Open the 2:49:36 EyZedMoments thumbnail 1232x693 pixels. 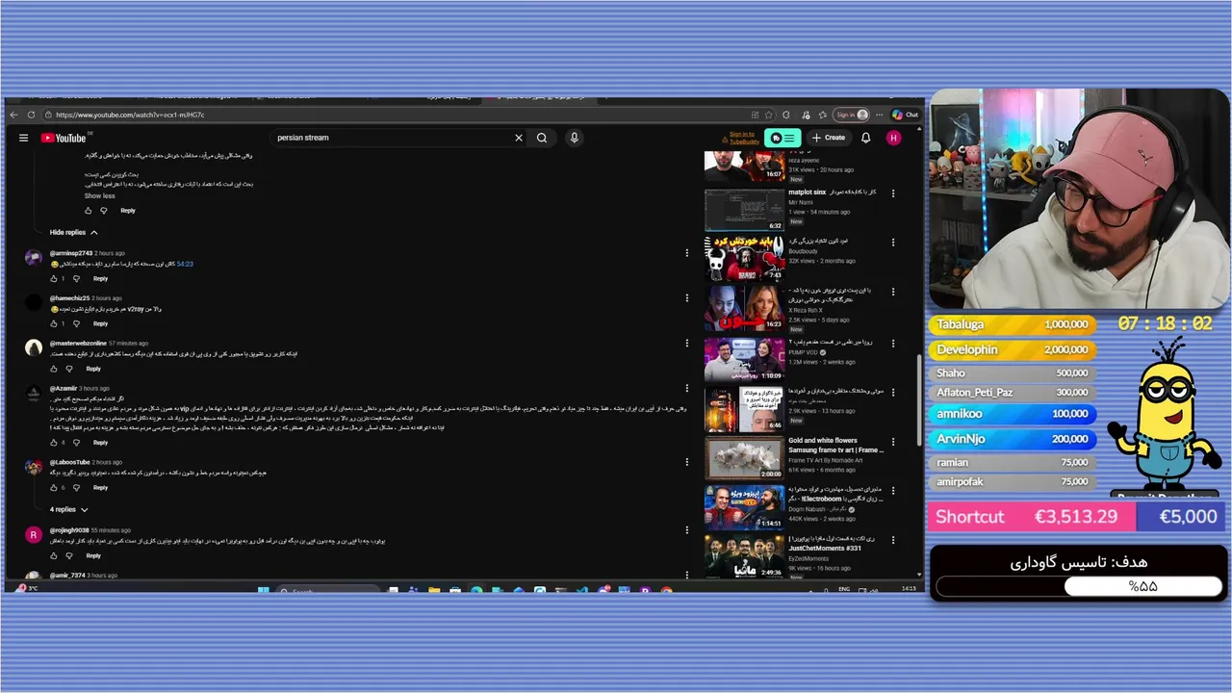click(744, 556)
